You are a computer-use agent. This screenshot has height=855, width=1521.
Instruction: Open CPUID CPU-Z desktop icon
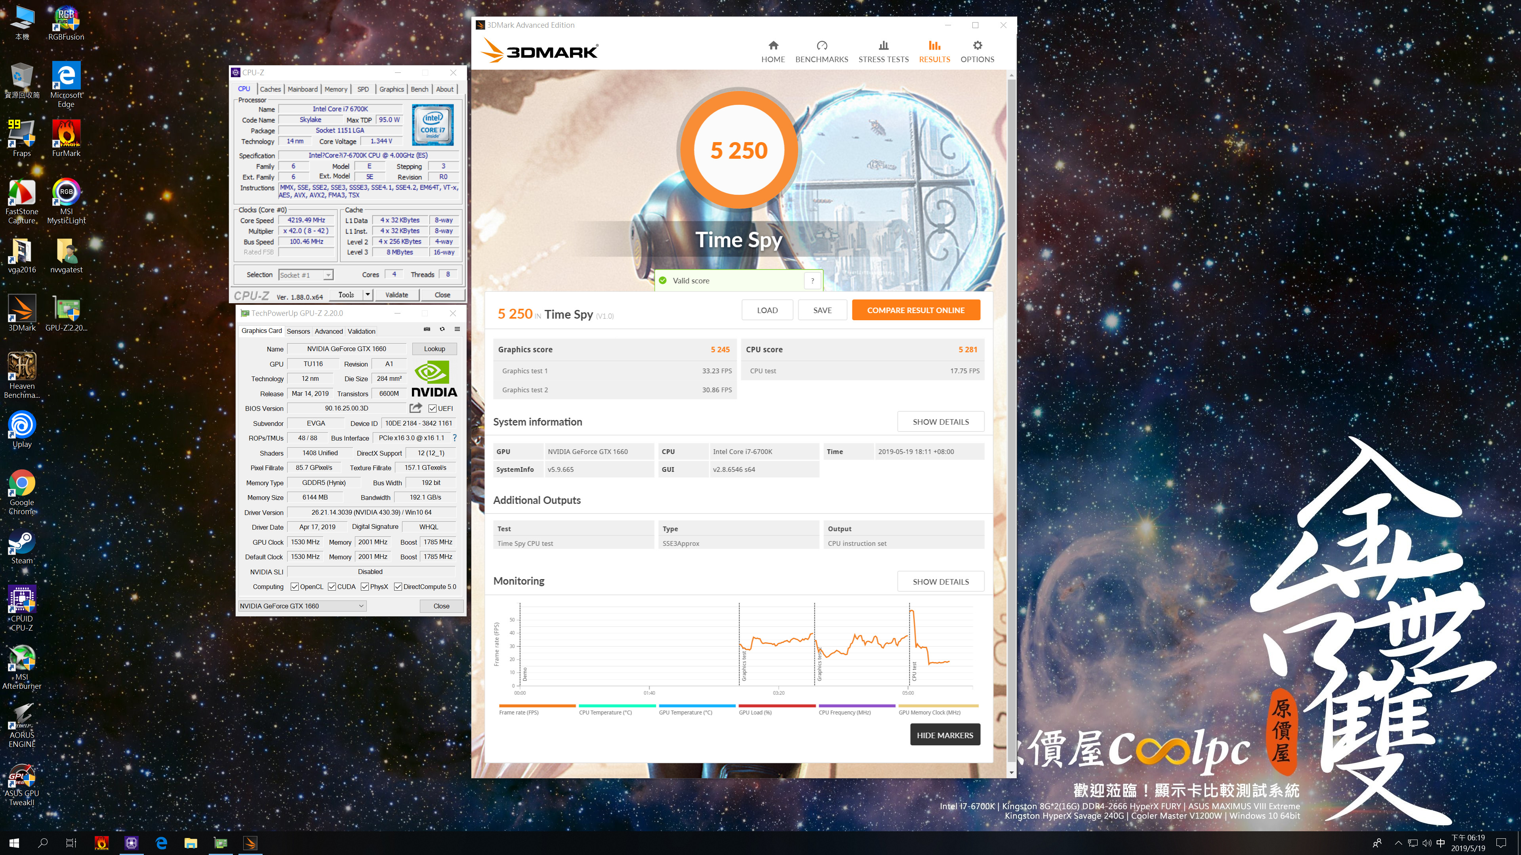click(x=22, y=608)
